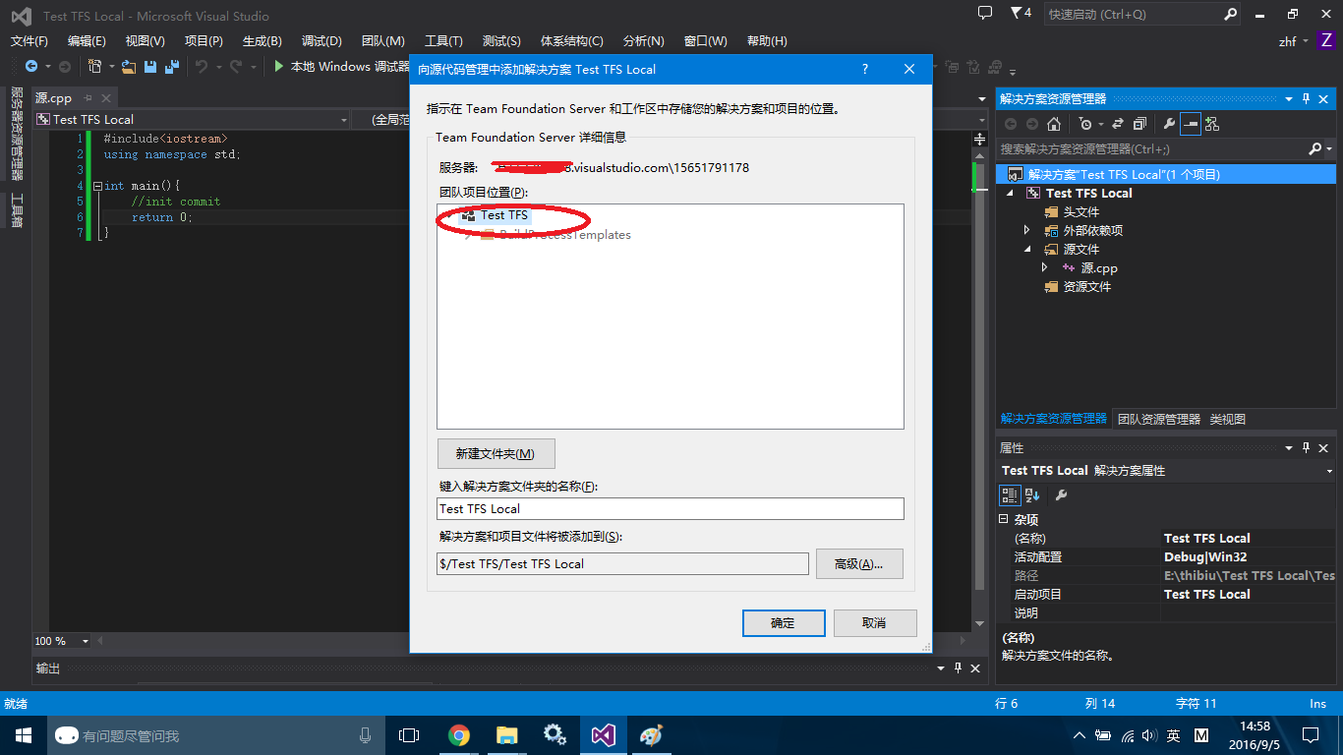1343x755 pixels.
Task: Open Google Chrome from the taskbar
Action: tap(459, 734)
